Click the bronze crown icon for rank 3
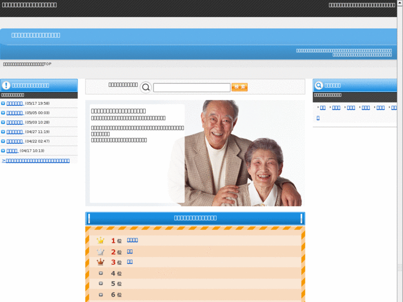 [x=100, y=262]
